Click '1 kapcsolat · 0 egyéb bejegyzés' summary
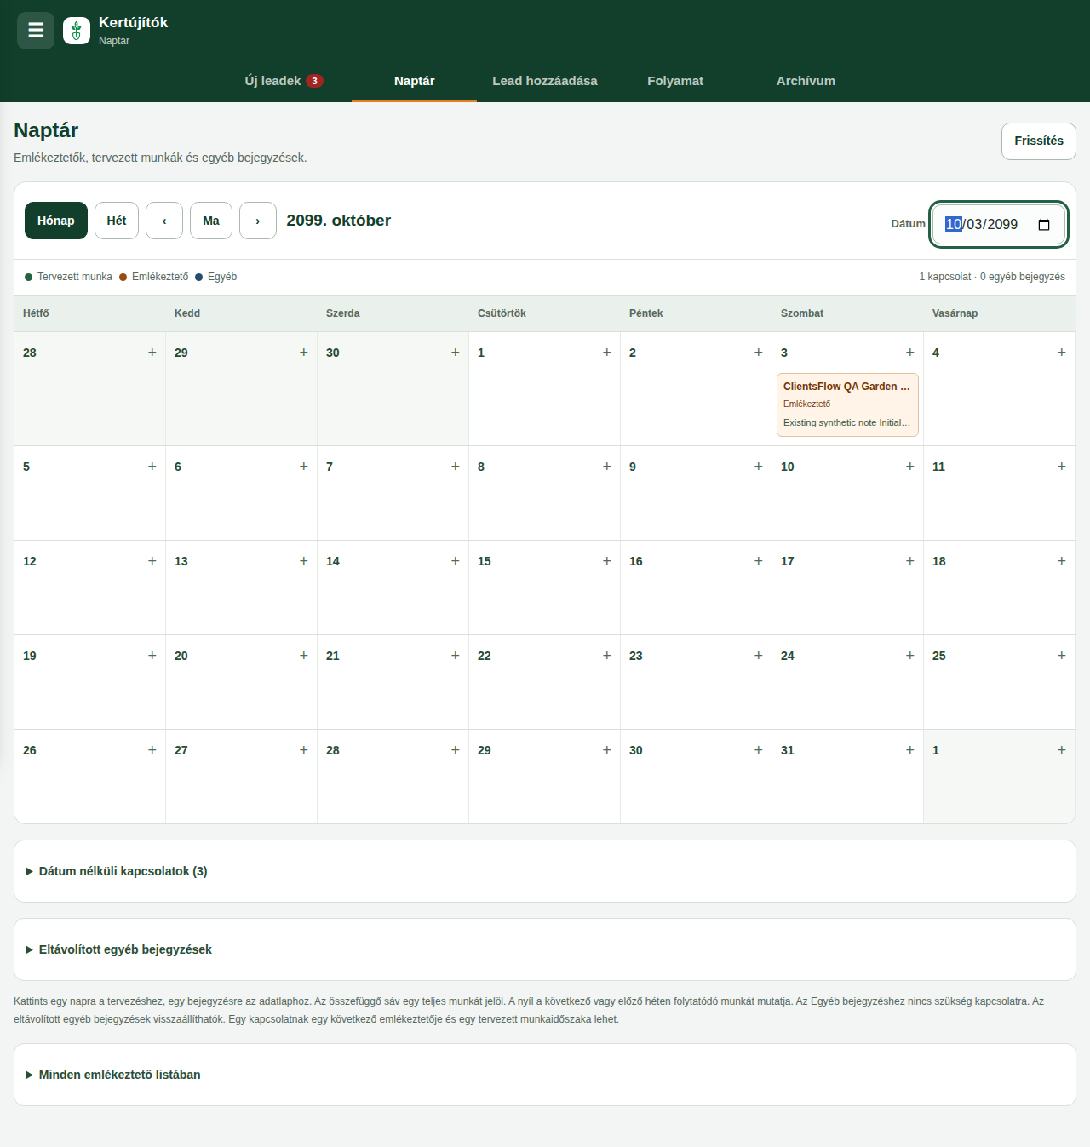Viewport: 1090px width, 1147px height. pos(992,277)
